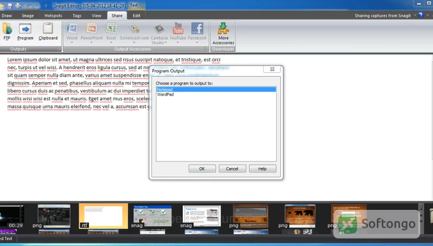The width and height of the screenshot is (433, 246).
Task: Expand the Output Accessories dialog launcher
Action: pyautogui.click(x=206, y=49)
